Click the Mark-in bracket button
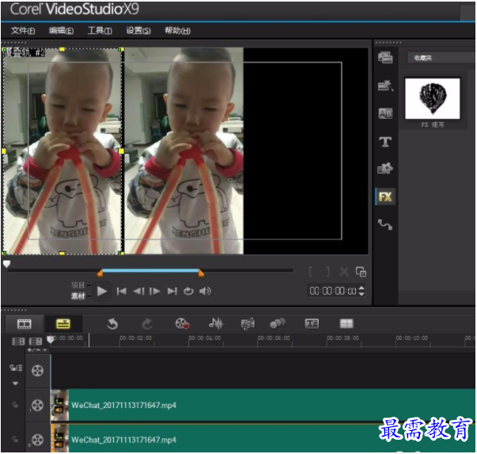 point(311,272)
